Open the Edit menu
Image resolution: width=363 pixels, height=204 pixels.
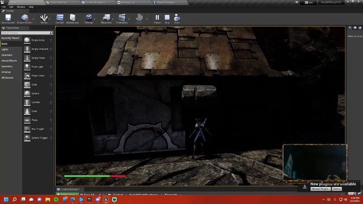tap(11, 7)
